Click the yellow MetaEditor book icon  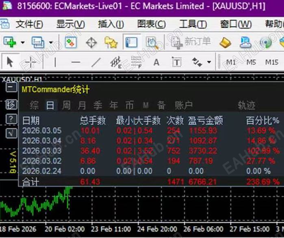click(x=225, y=43)
